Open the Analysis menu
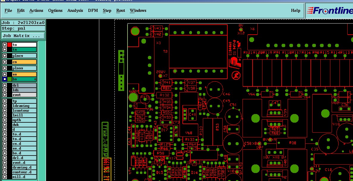Screen dimensions: 353x181 point(75,11)
